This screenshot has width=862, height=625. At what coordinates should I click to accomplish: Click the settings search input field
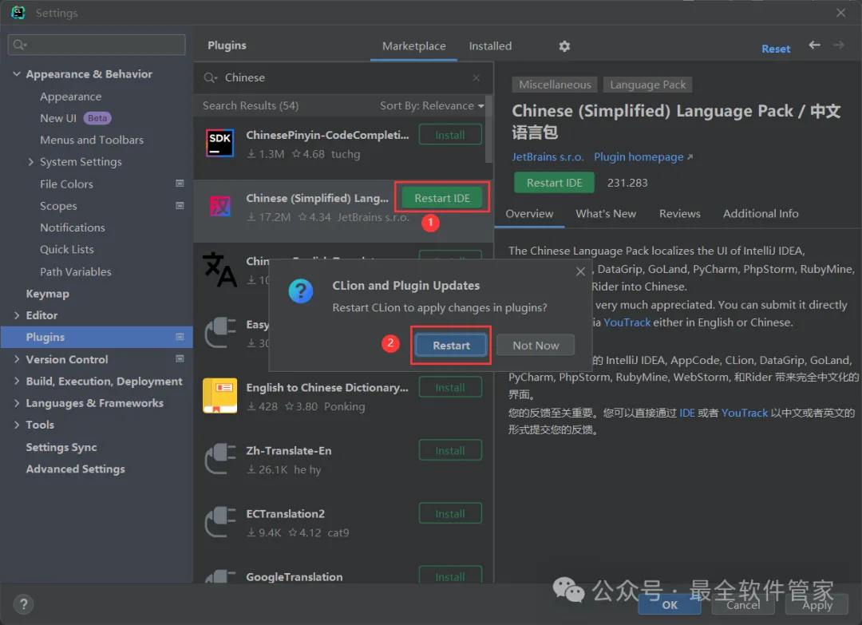[x=97, y=45]
